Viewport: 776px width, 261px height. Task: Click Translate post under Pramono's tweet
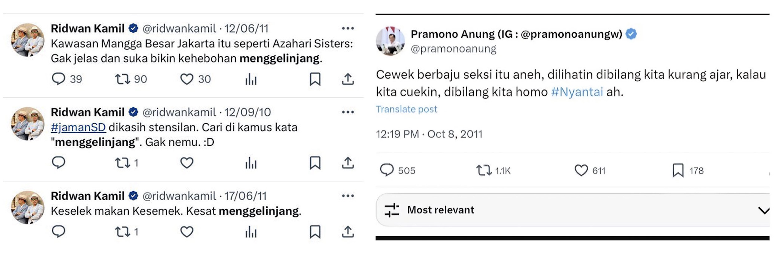point(406,109)
